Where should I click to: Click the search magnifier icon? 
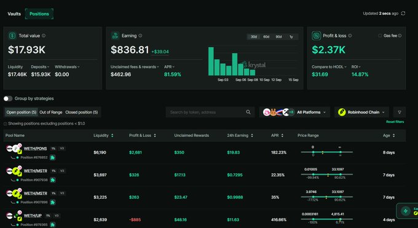(x=248, y=112)
